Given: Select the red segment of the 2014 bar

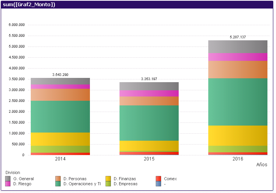Looking at the screenshot, I should coord(60,154).
